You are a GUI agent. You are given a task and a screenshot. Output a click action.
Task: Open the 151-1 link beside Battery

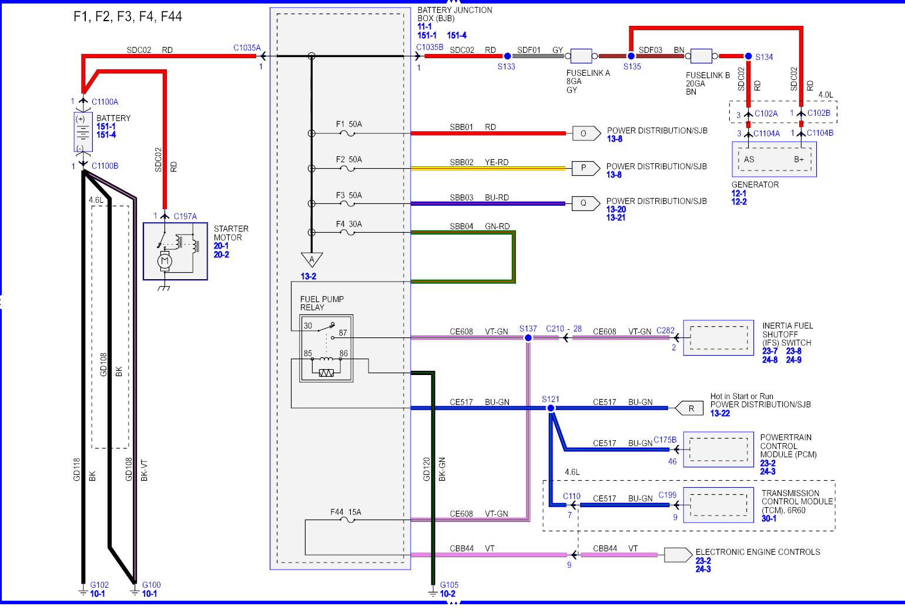tap(106, 127)
